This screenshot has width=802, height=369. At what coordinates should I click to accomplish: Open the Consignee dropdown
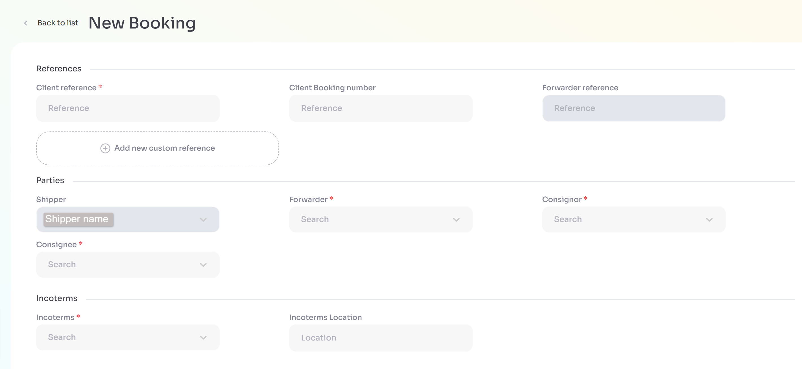[128, 265]
